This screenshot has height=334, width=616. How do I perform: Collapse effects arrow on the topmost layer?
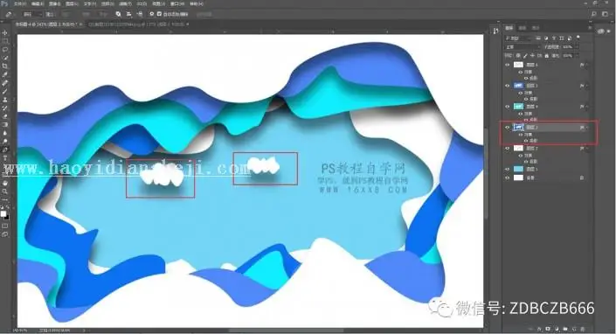click(587, 65)
